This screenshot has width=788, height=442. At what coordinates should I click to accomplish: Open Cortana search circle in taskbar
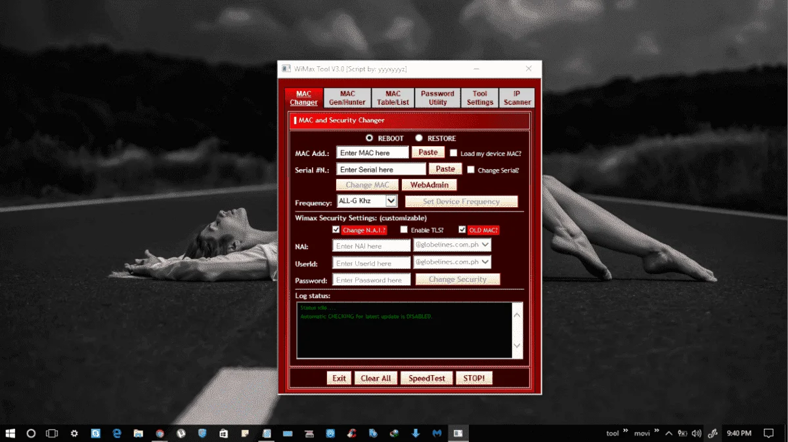(x=31, y=433)
